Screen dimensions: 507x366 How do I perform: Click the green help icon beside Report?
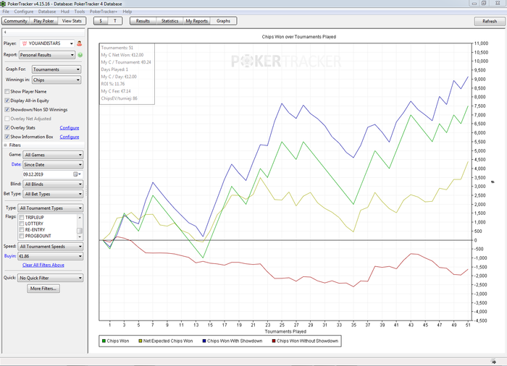(80, 55)
